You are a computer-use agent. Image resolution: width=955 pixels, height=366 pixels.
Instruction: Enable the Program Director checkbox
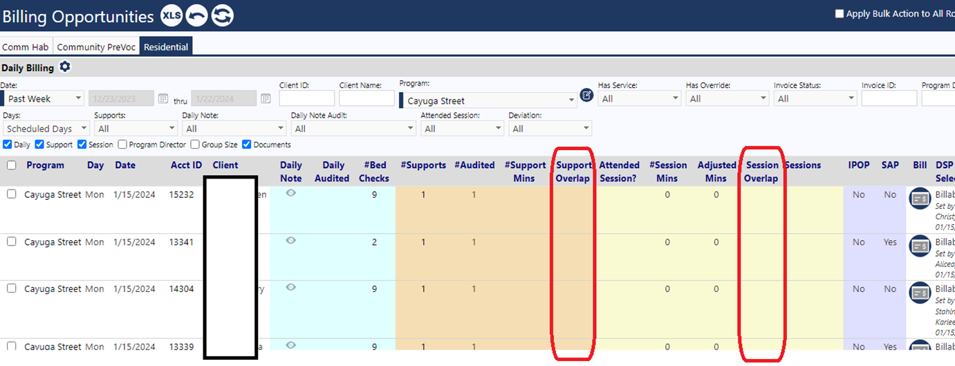(x=122, y=145)
